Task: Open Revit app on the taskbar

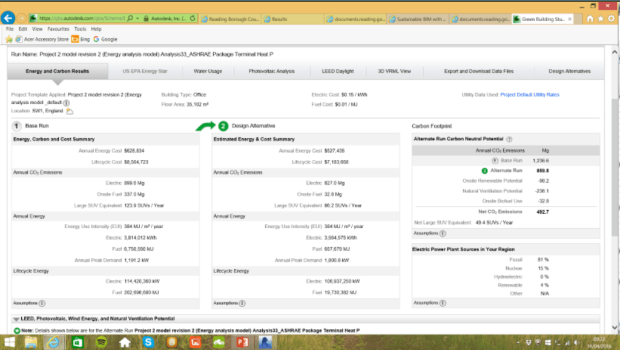Action: [265, 342]
